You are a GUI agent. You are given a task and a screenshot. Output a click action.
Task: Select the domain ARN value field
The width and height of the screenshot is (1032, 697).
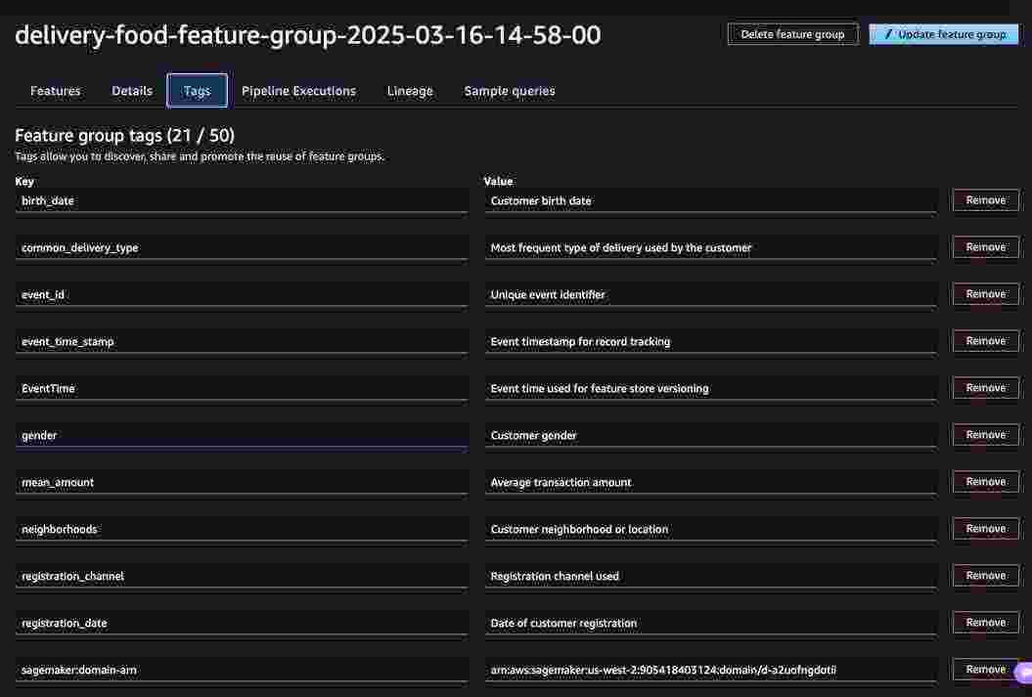(710, 671)
